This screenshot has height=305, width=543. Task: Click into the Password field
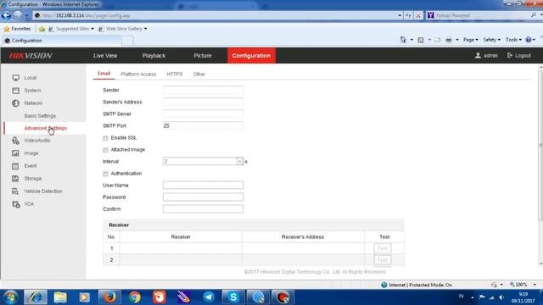[203, 197]
